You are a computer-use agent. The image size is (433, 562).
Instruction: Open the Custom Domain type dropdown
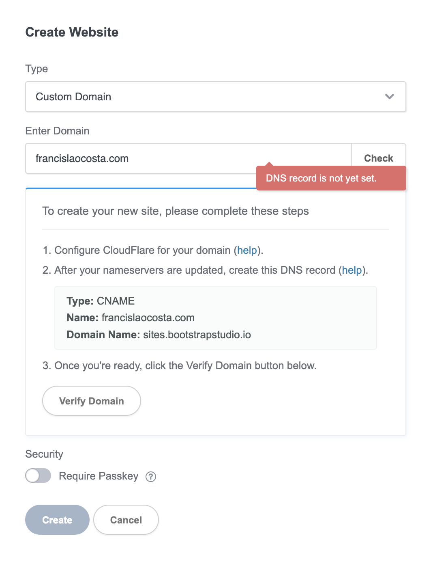[215, 97]
